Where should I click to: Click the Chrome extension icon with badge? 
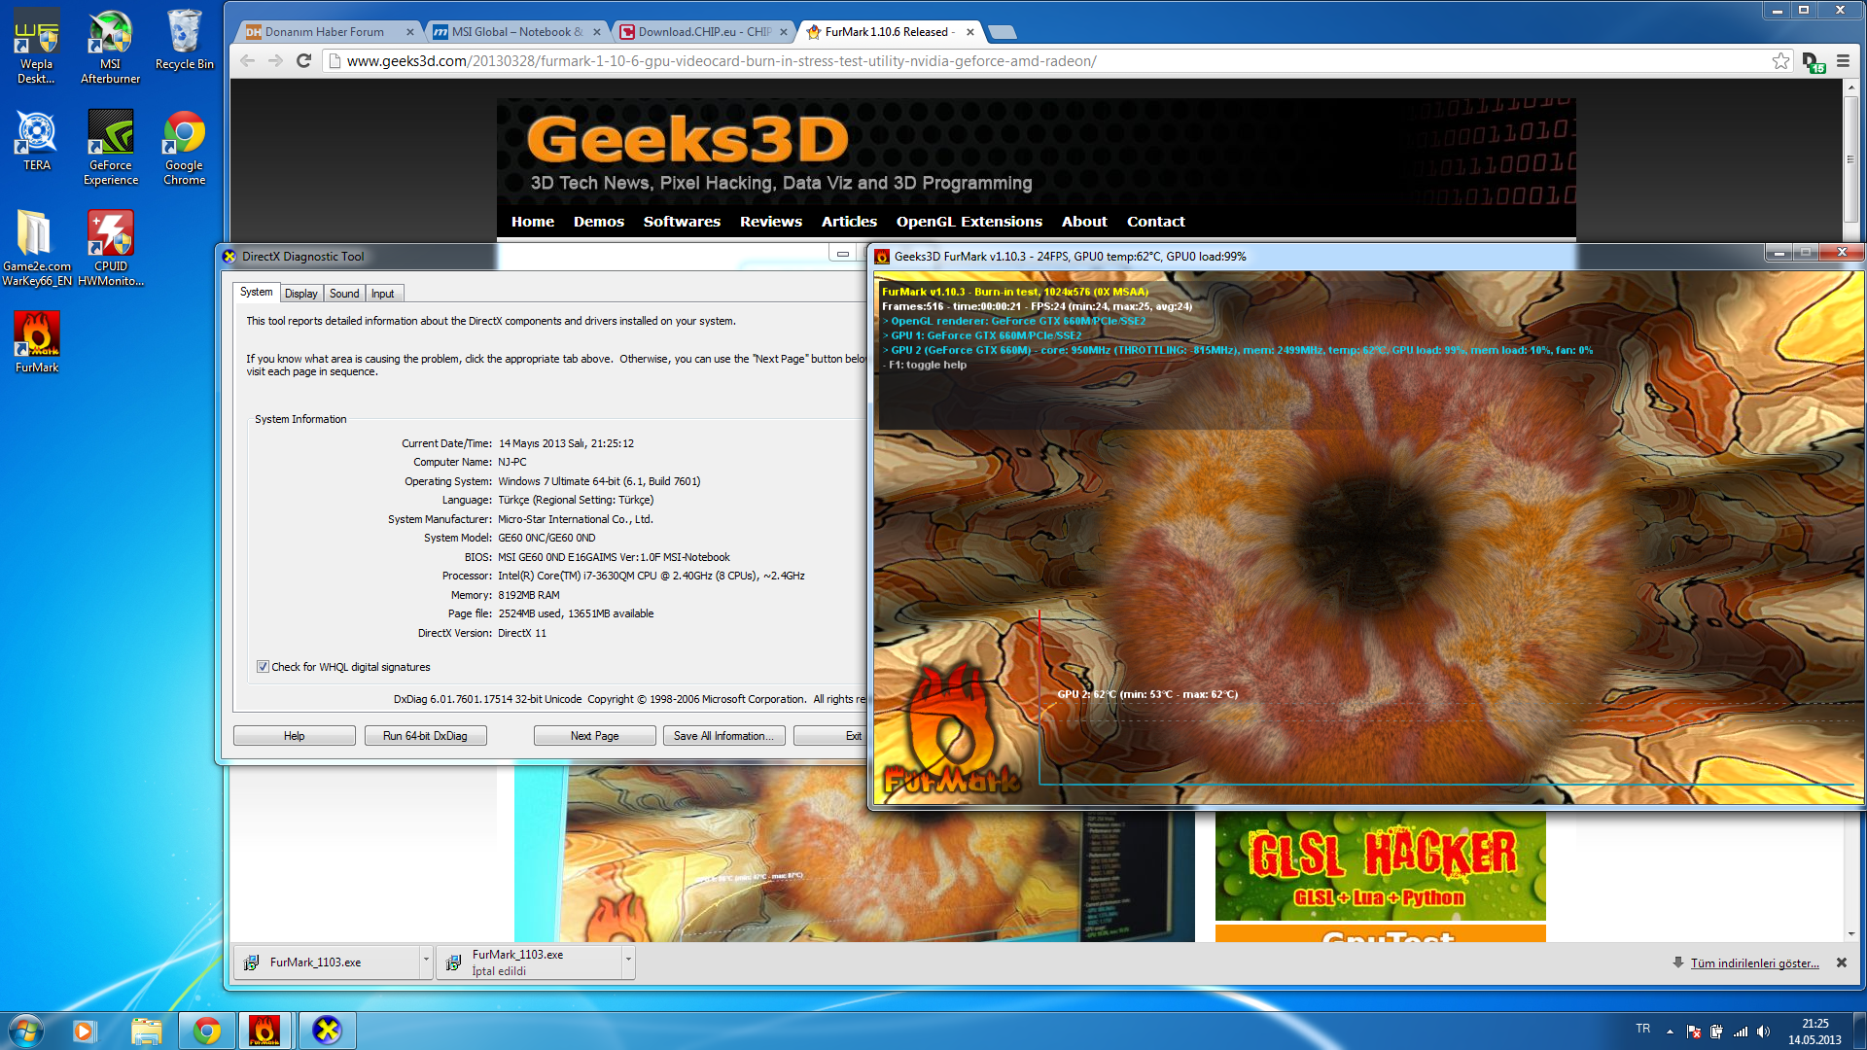coord(1813,62)
